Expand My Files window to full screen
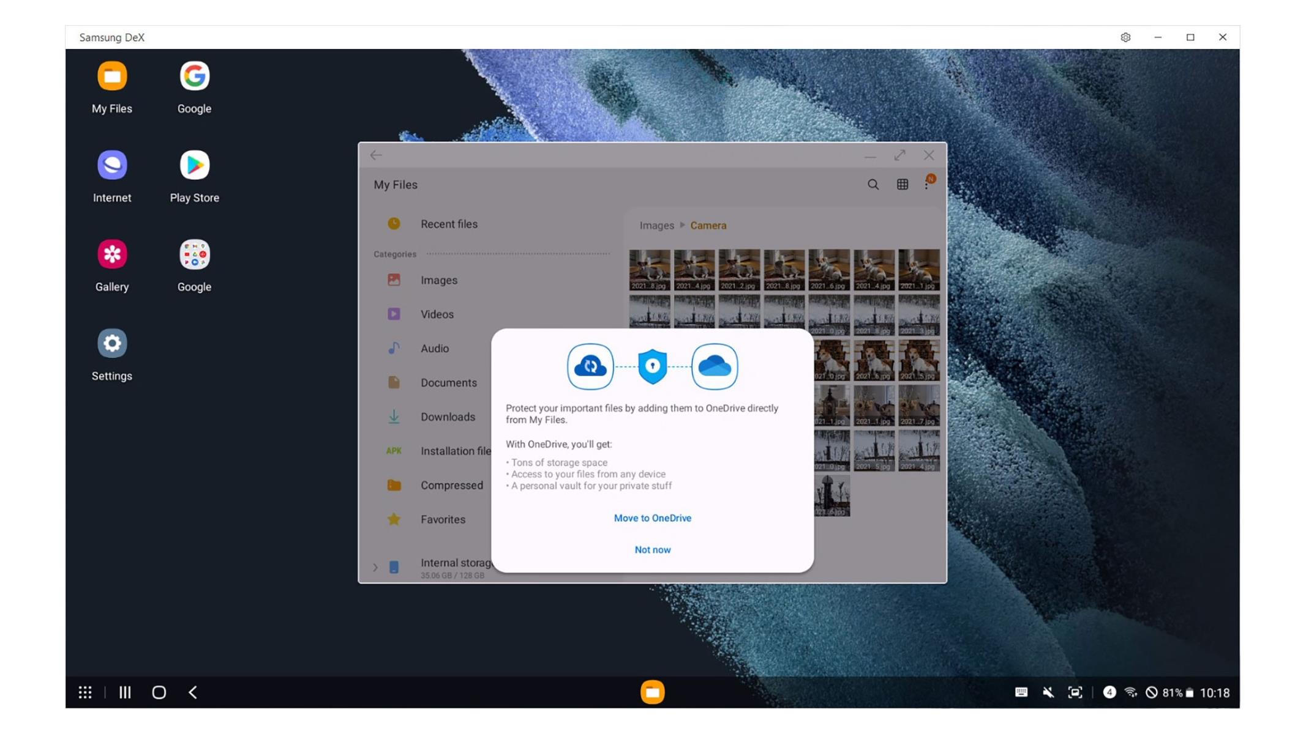This screenshot has height=734, width=1306. pyautogui.click(x=899, y=155)
